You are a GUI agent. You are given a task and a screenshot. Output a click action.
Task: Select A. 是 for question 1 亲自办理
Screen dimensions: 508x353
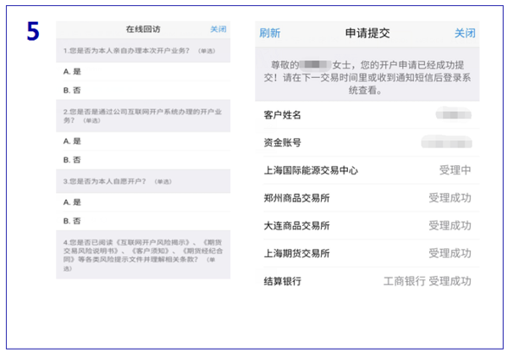143,72
